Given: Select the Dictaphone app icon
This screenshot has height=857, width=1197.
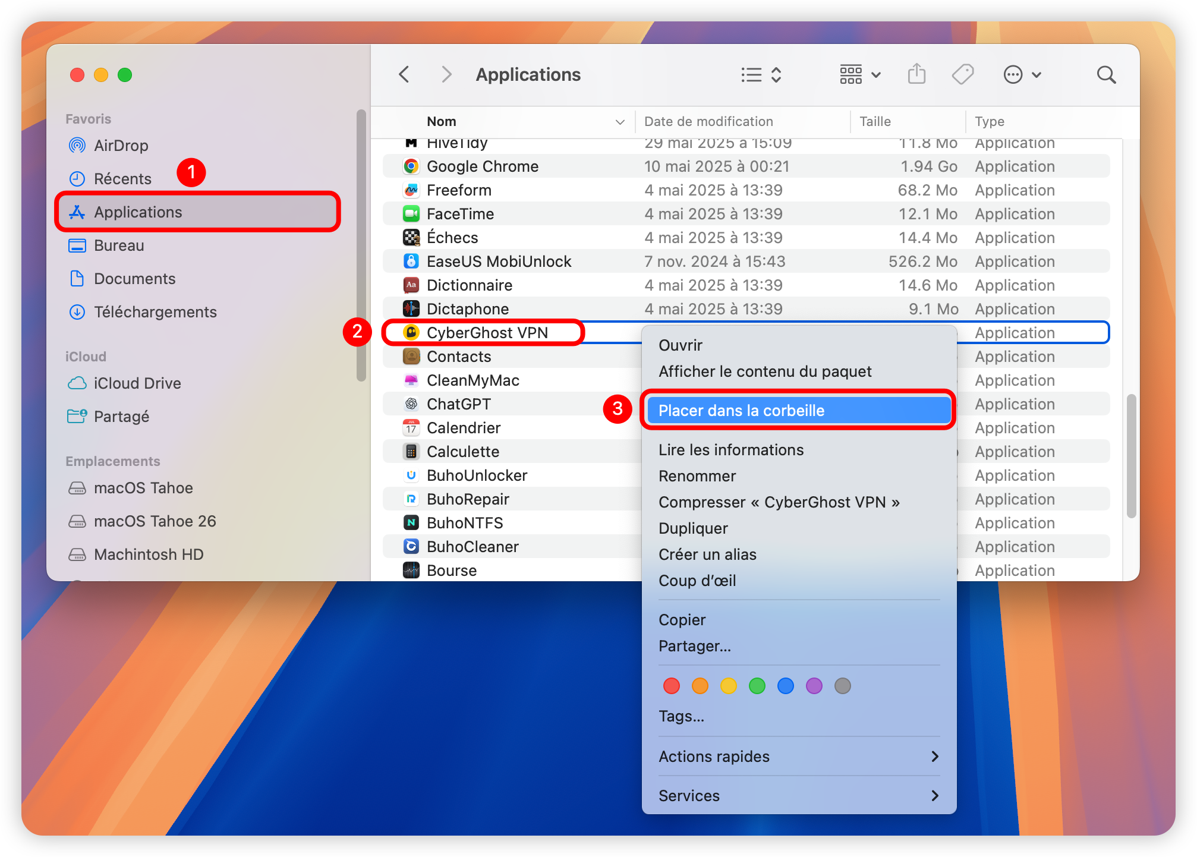Looking at the screenshot, I should [411, 309].
